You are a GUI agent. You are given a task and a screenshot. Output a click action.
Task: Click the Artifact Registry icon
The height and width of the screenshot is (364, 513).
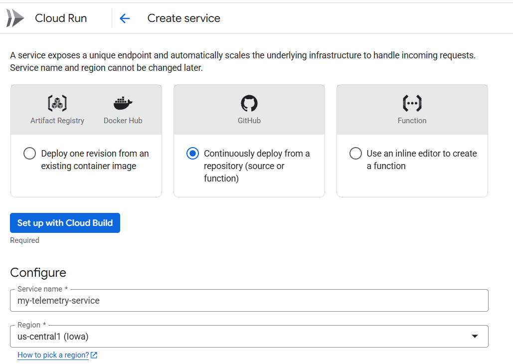(57, 103)
